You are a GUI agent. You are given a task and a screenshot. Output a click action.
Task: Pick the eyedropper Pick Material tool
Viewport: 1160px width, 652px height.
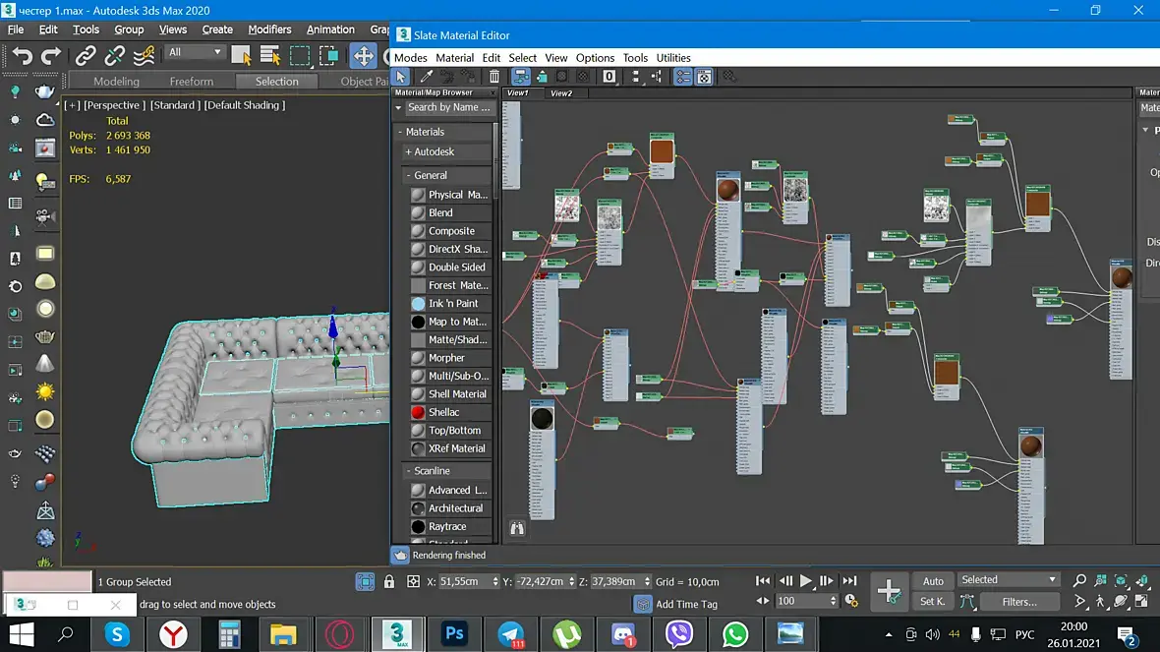(x=426, y=77)
